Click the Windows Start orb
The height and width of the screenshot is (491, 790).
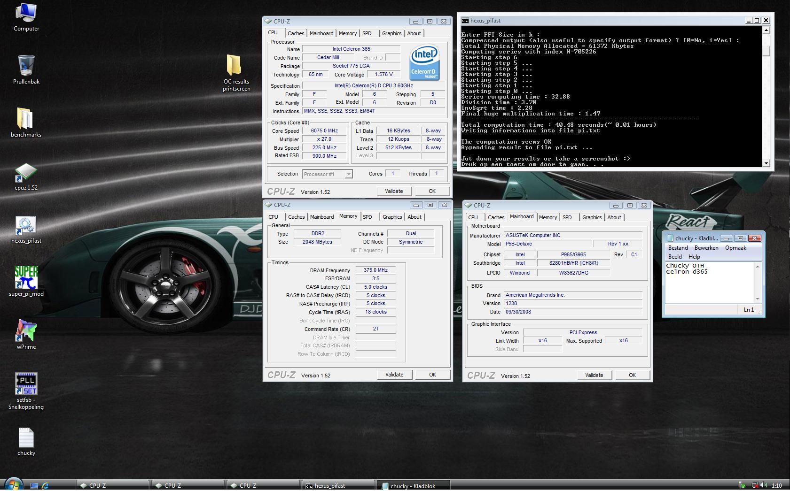point(13,484)
